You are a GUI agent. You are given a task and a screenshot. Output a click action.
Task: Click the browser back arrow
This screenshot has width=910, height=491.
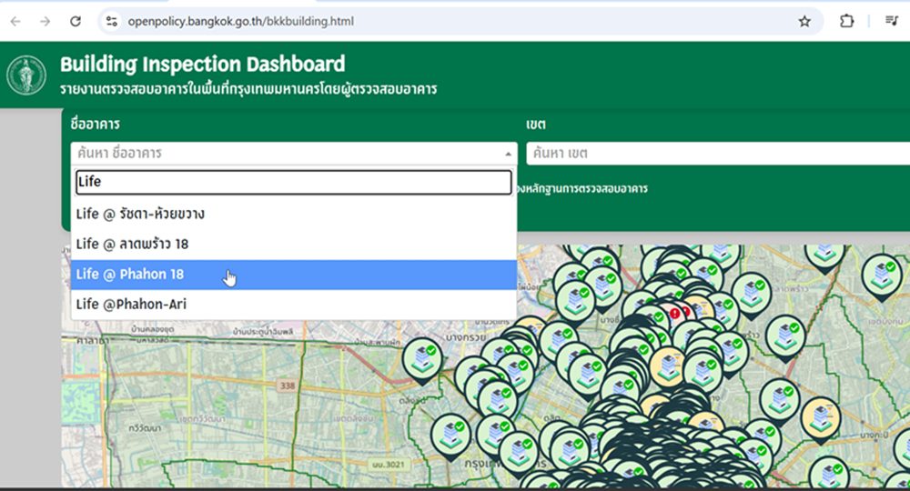pos(15,21)
